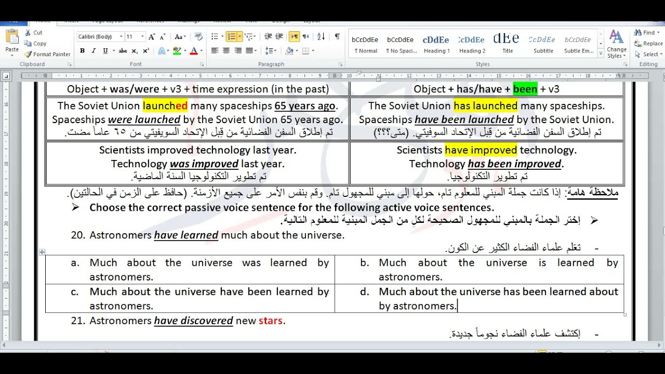This screenshot has height=374, width=665.
Task: Apply red font color
Action: tap(194, 51)
